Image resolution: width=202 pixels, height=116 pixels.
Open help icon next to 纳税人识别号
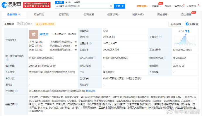tap(95, 58)
